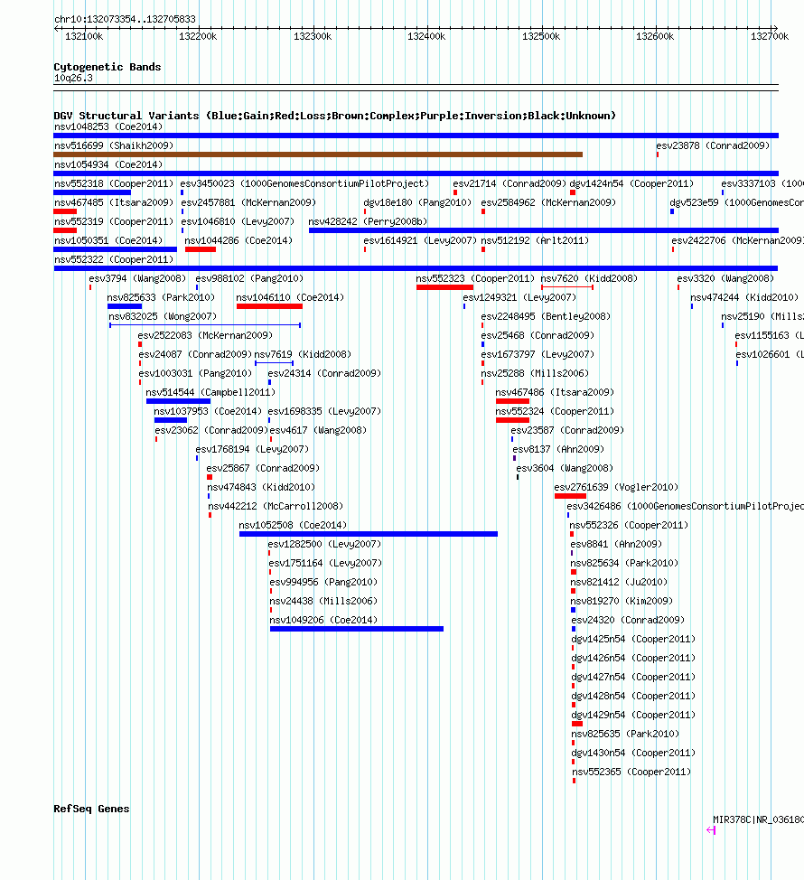Open esv3450023 (1000GenomesConsortiumPilotProject) label
Viewport: 804px width, 880px height.
(x=304, y=183)
